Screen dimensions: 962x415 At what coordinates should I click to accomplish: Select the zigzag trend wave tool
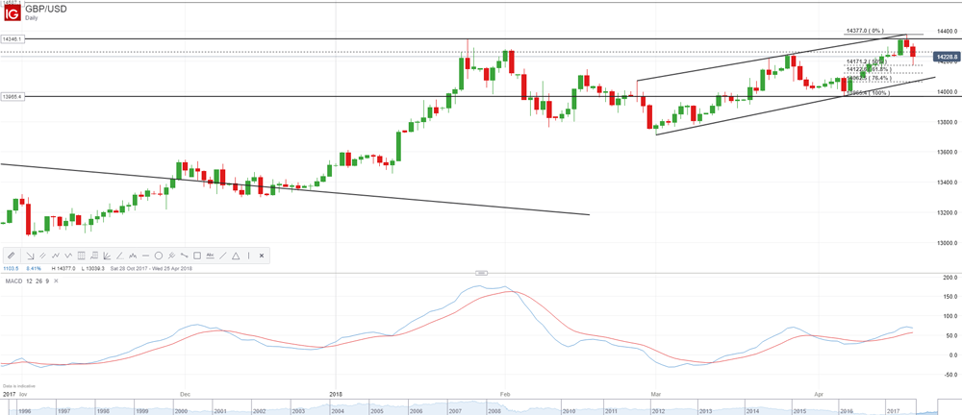point(56,256)
